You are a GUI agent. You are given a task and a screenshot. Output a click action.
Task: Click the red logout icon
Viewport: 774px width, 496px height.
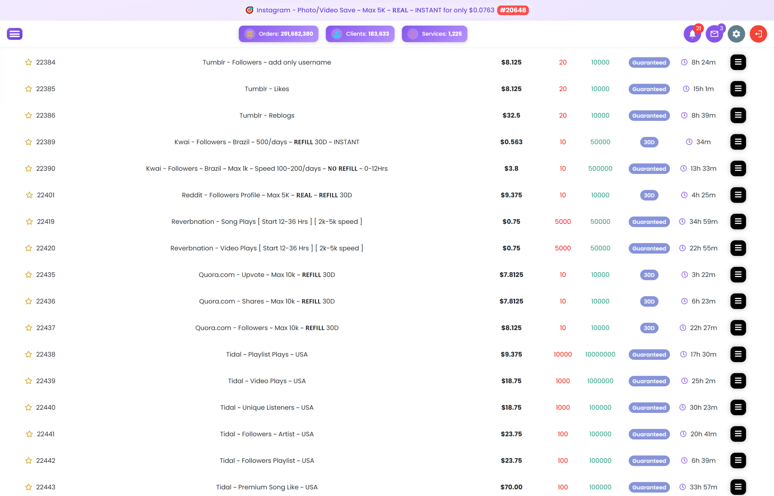point(758,34)
